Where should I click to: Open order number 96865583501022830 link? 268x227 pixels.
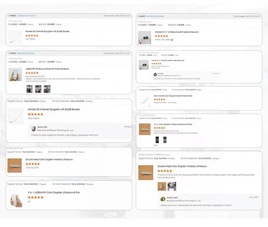click(x=26, y=53)
